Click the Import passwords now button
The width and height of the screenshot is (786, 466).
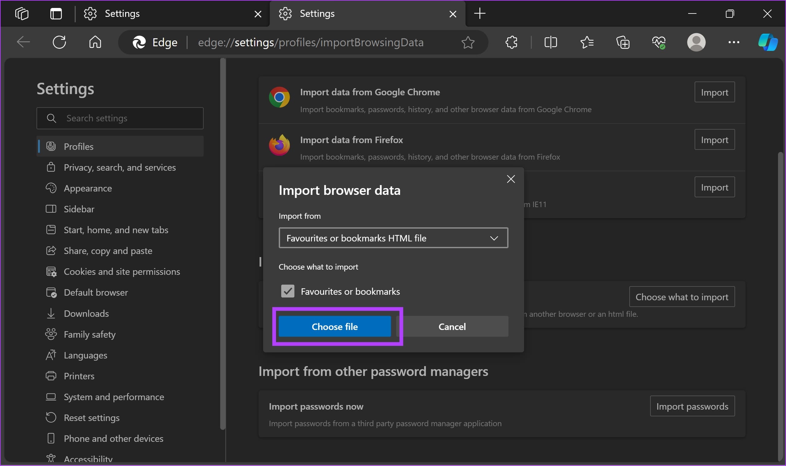click(x=693, y=406)
